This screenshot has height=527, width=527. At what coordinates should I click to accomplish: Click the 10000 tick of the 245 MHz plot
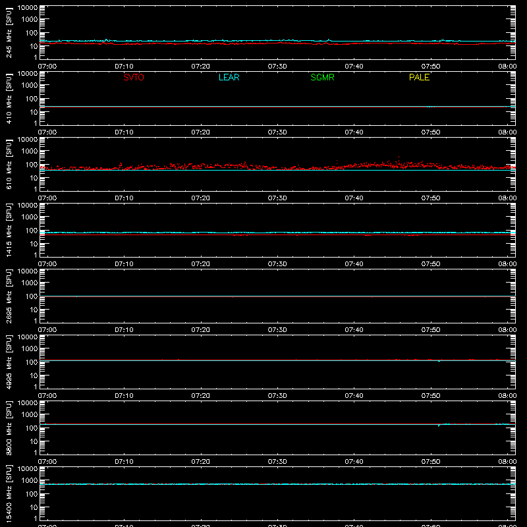(x=28, y=8)
